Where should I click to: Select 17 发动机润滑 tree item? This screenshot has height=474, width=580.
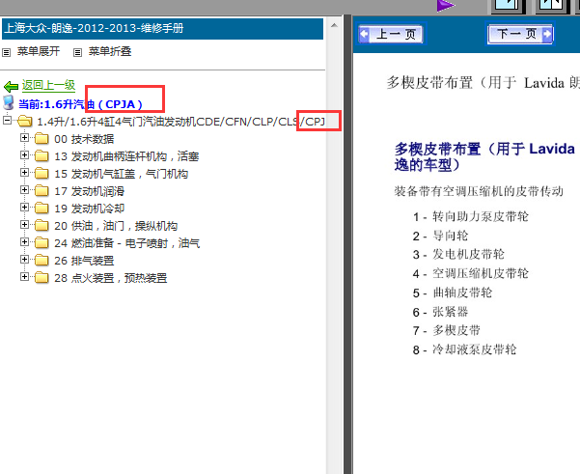pyautogui.click(x=89, y=191)
